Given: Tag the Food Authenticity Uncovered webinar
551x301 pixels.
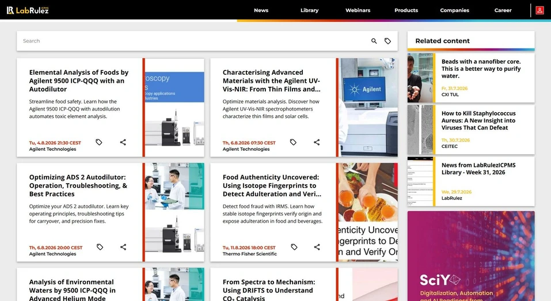Looking at the screenshot, I should [294, 247].
